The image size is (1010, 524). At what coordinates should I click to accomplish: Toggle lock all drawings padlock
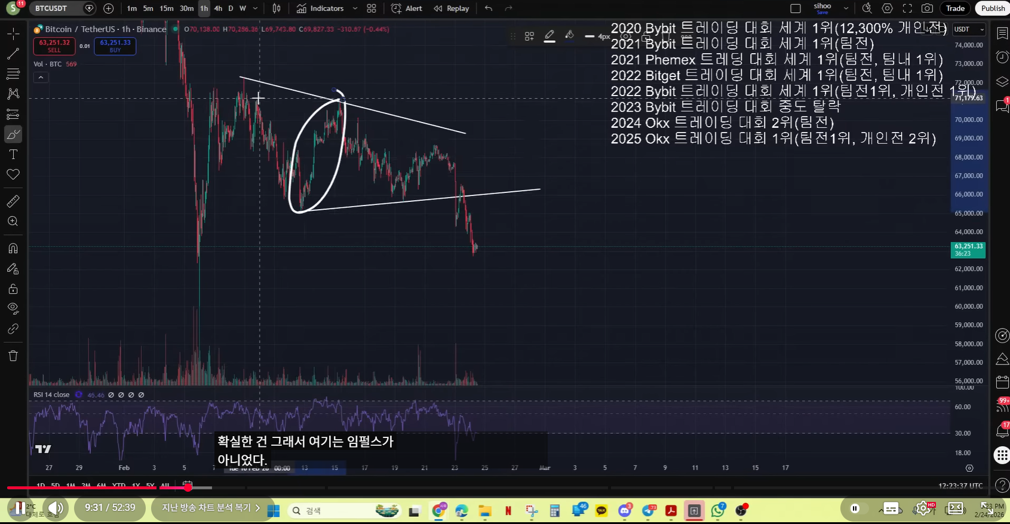click(x=13, y=289)
